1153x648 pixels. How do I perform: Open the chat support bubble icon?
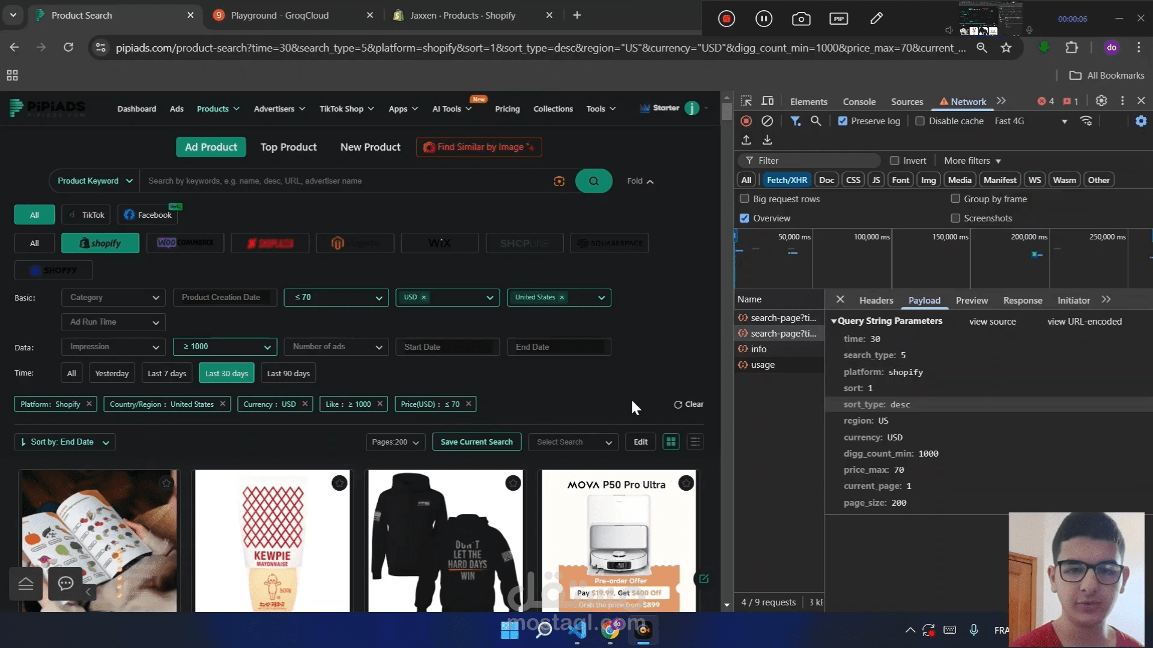[65, 583]
